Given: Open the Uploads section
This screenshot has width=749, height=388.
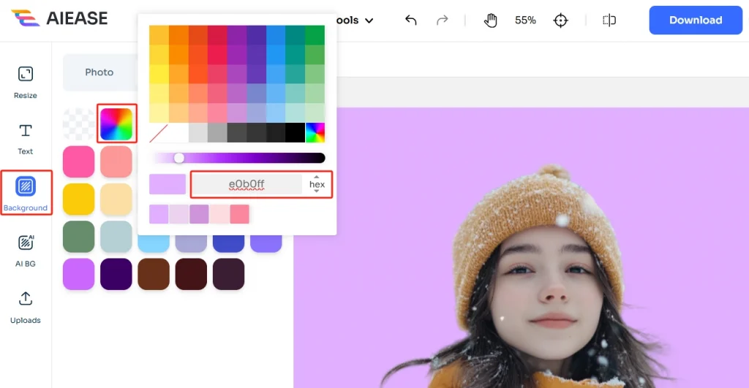Looking at the screenshot, I should pyautogui.click(x=25, y=306).
